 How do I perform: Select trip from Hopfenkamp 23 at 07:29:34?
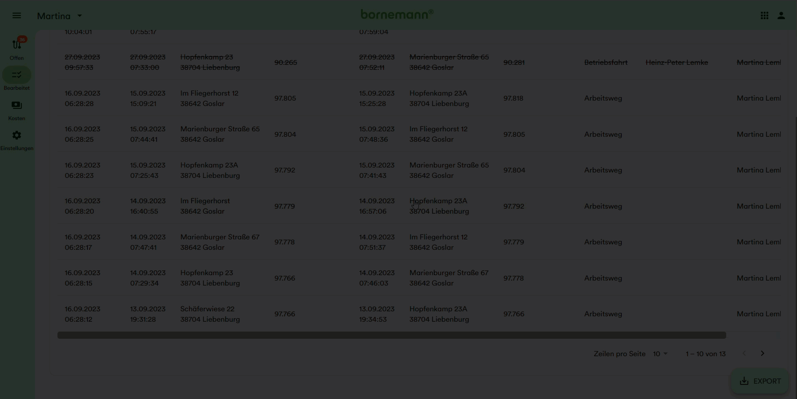click(x=210, y=278)
